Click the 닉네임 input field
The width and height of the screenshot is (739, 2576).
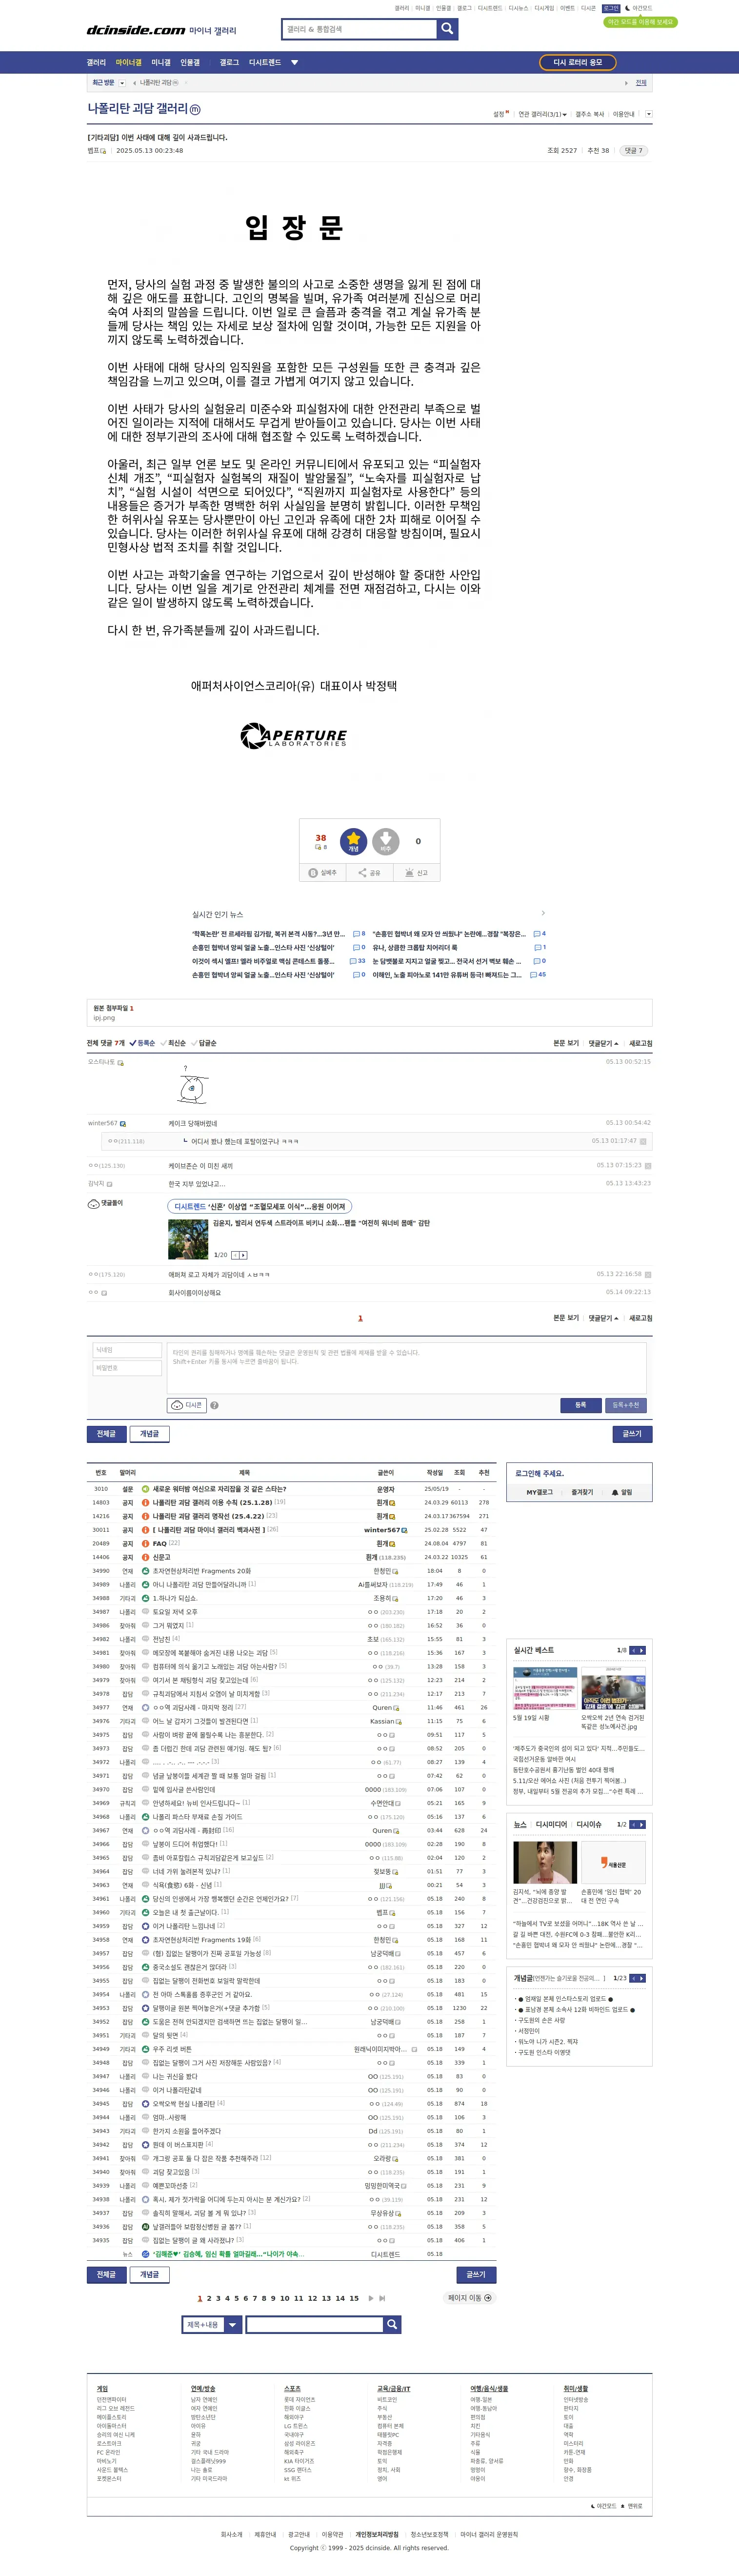point(126,1350)
